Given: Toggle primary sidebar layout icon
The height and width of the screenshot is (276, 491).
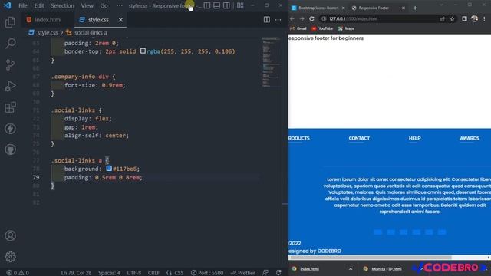Looking at the screenshot, I should point(207,5).
